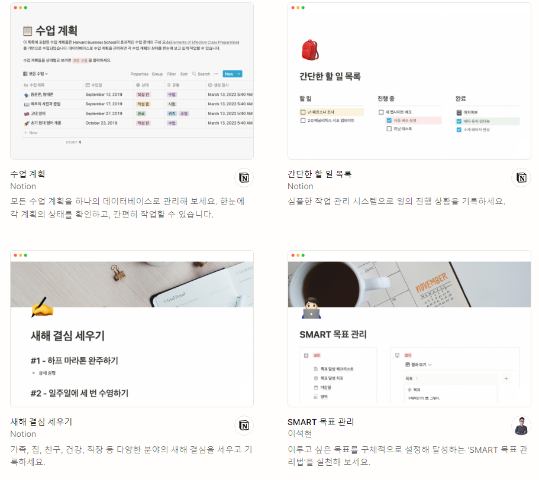
Task: Click the 작성 중 status tag
Action: point(143,104)
